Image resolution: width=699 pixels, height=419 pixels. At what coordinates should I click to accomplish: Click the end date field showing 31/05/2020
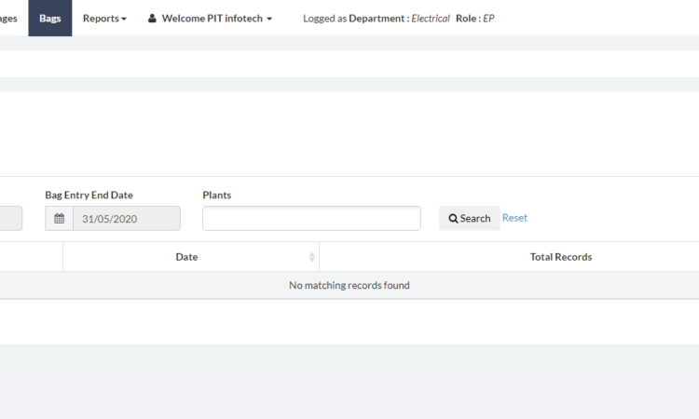pyautogui.click(x=126, y=219)
